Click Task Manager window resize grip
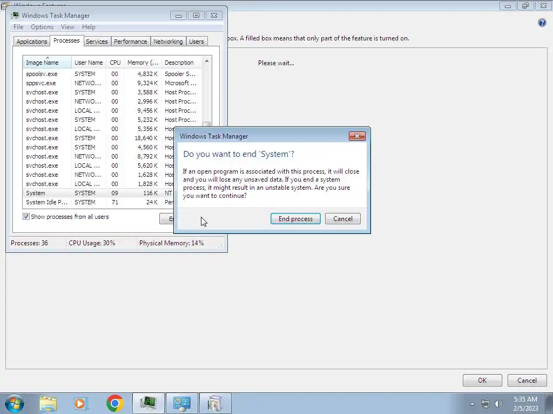Image resolution: width=553 pixels, height=414 pixels. (220, 245)
